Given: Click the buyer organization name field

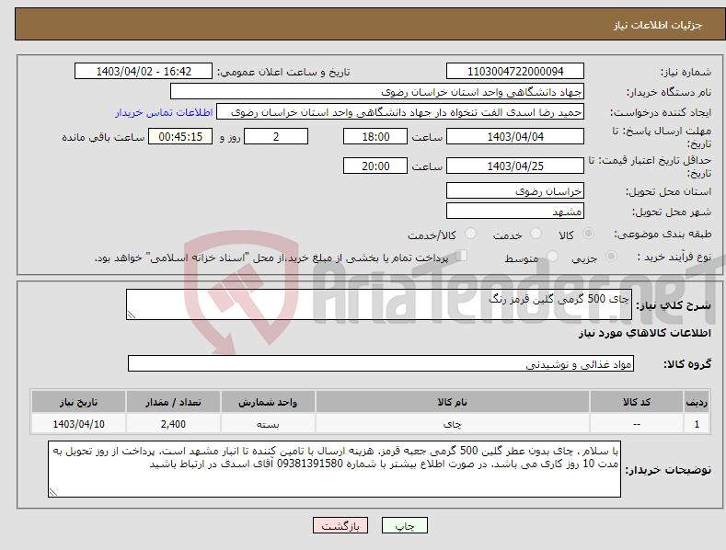Looking at the screenshot, I should pos(377,92).
